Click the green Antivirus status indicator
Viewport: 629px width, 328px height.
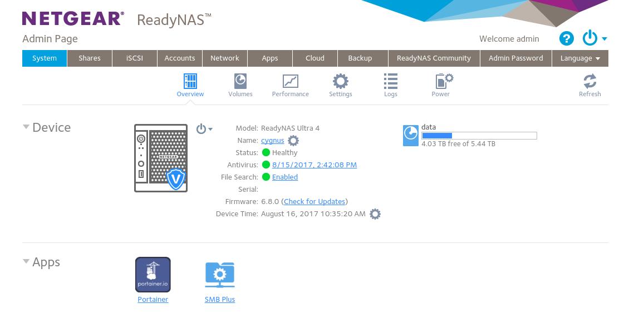(266, 165)
